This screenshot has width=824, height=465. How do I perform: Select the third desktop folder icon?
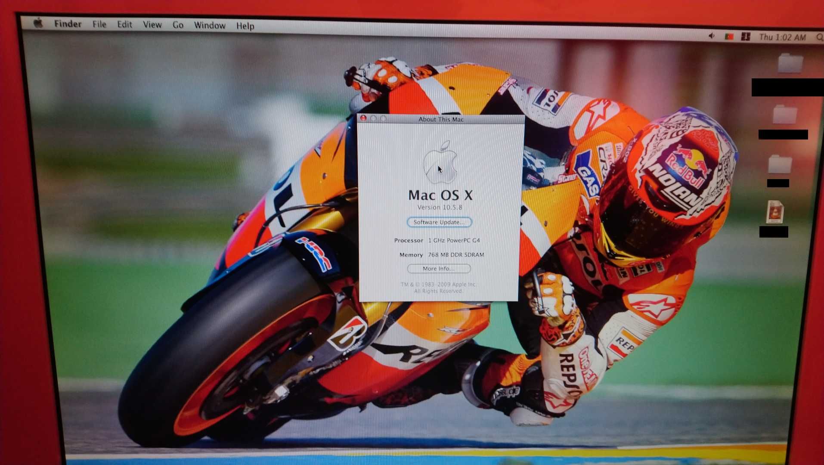click(x=780, y=164)
